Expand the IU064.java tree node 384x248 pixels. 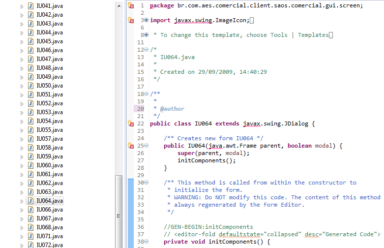[x=22, y=201]
